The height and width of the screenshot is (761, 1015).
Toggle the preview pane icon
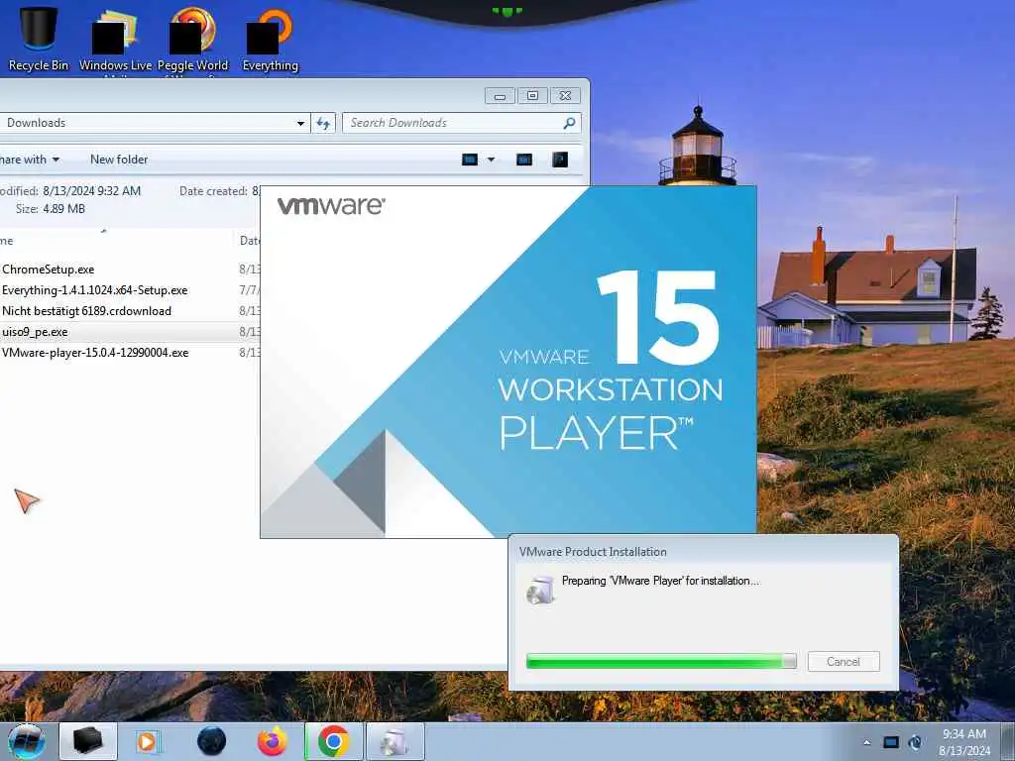click(524, 160)
